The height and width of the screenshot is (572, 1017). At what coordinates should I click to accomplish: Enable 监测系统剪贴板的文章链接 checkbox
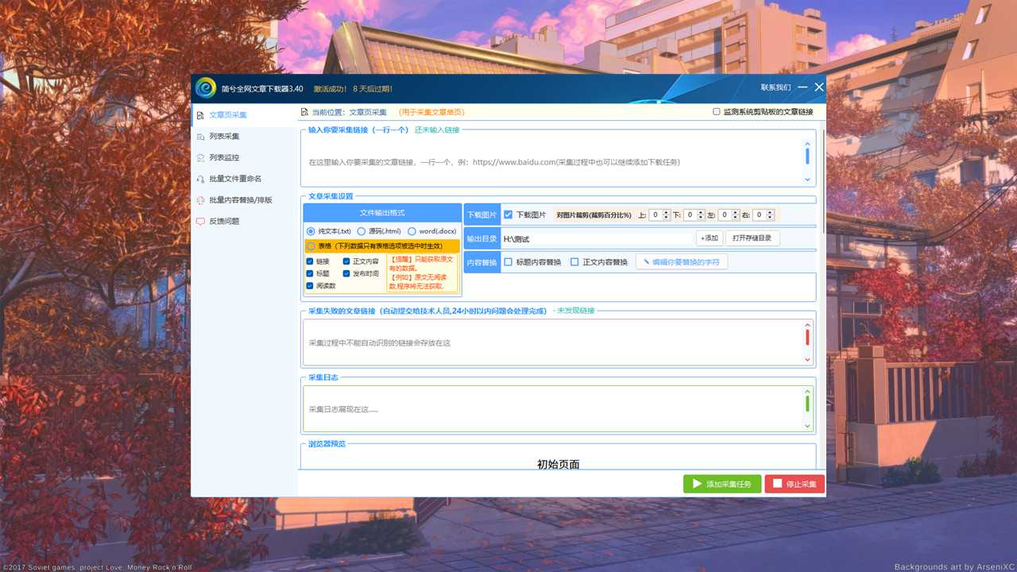[x=717, y=113]
